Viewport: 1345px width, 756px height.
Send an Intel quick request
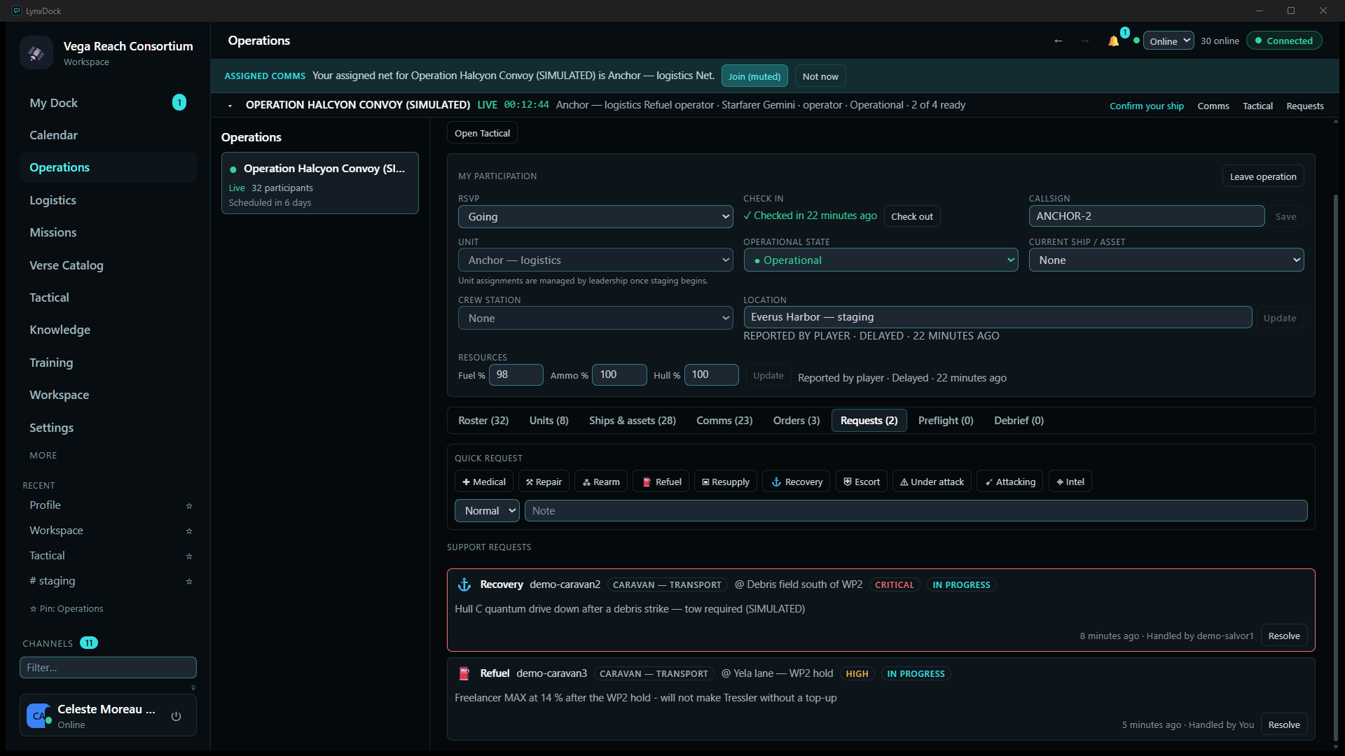click(1070, 482)
